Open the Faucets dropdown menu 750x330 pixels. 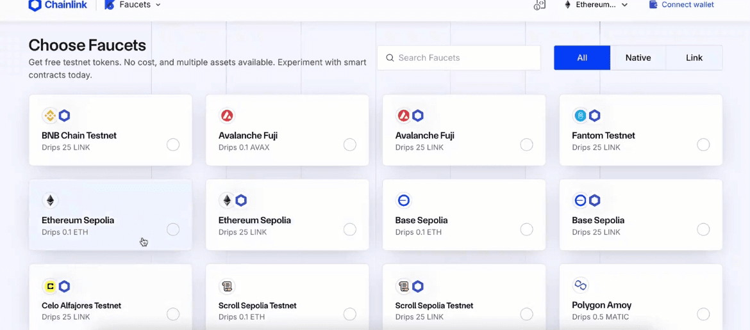click(x=133, y=5)
